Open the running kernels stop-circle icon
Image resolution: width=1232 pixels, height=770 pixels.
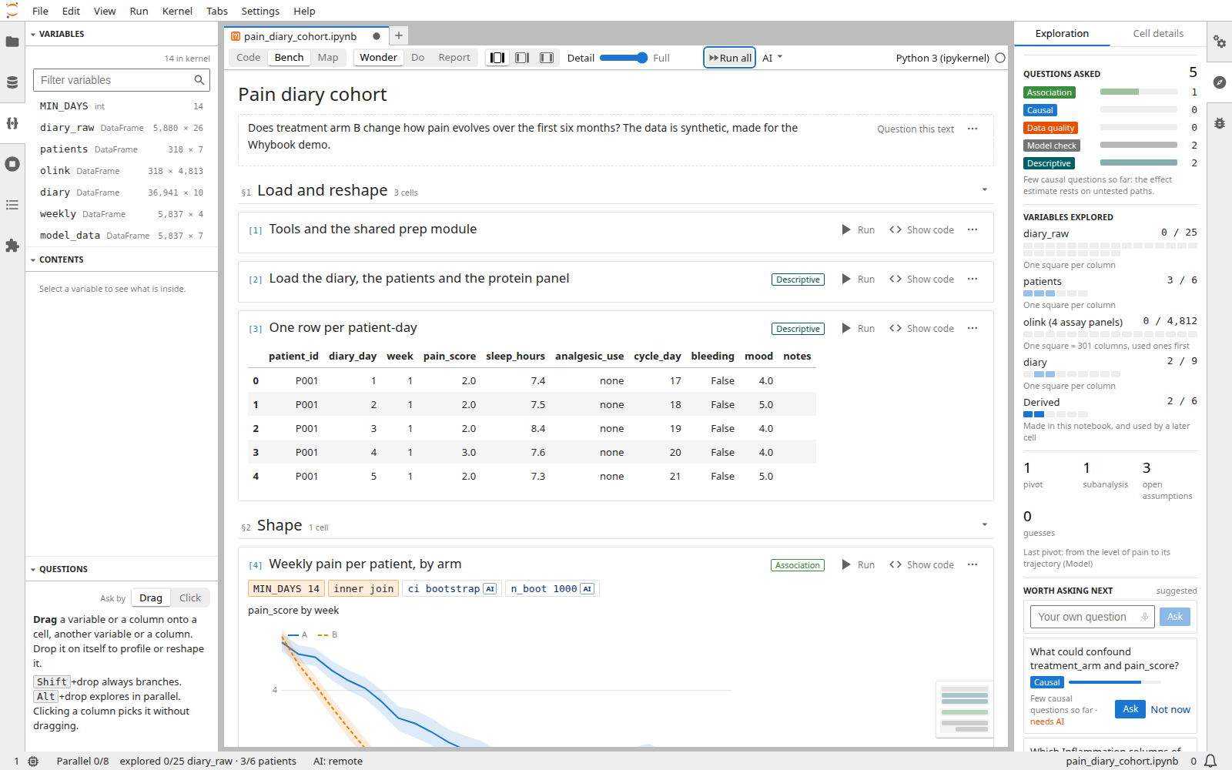click(x=12, y=164)
